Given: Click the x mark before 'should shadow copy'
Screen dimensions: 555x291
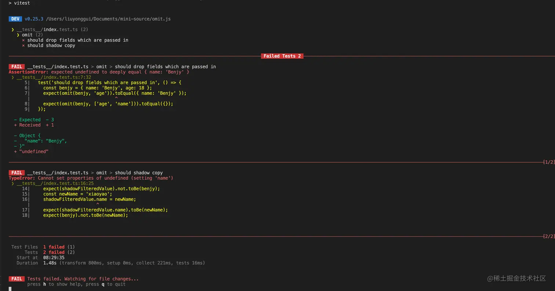Looking at the screenshot, I should click(x=23, y=45).
